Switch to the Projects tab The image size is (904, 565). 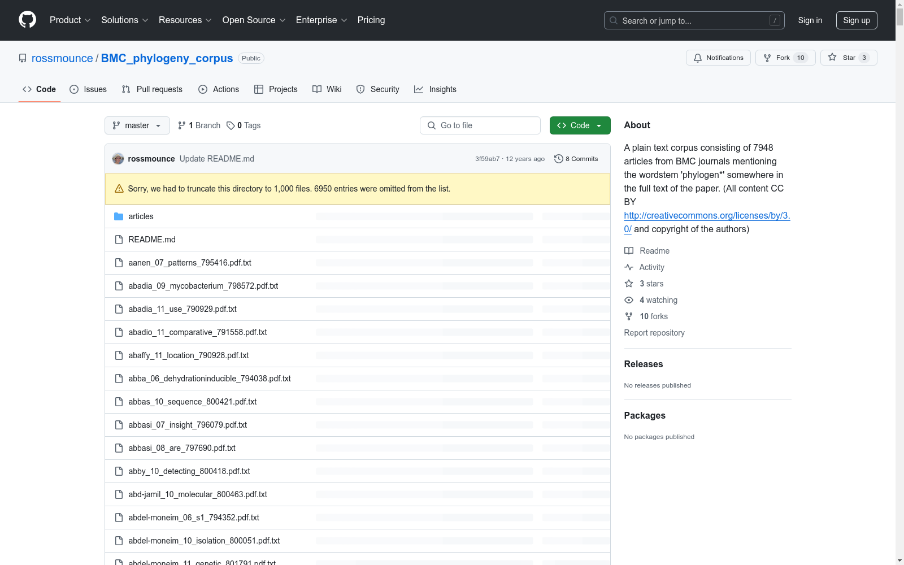pyautogui.click(x=276, y=89)
